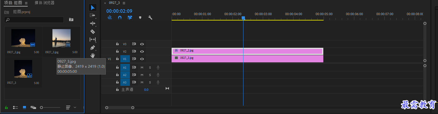The image size is (438, 114).
Task: Select the 0927_2.jpg clip on V2
Action: pos(247,51)
